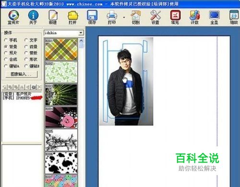Choose the B007 colorful circles thumbnail
The image size is (240, 187).
tap(61, 181)
